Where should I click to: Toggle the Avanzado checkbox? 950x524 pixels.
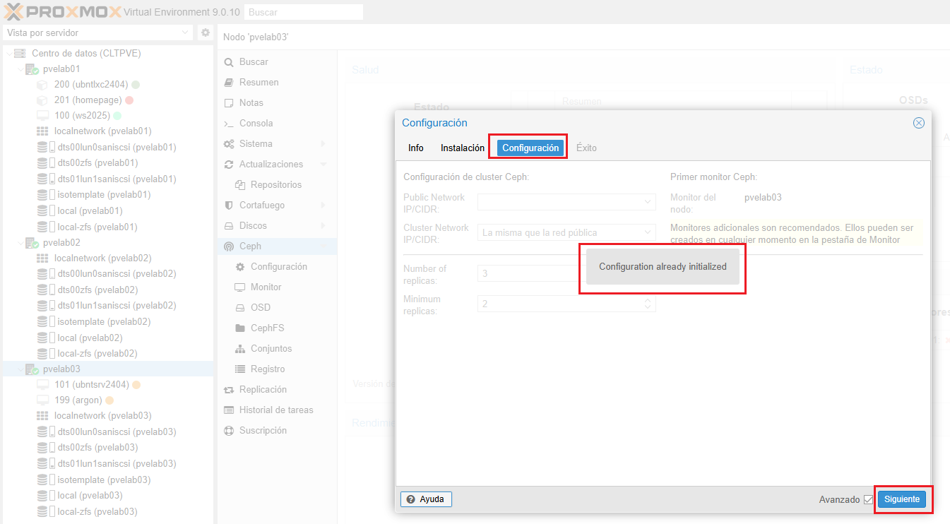[x=868, y=500]
